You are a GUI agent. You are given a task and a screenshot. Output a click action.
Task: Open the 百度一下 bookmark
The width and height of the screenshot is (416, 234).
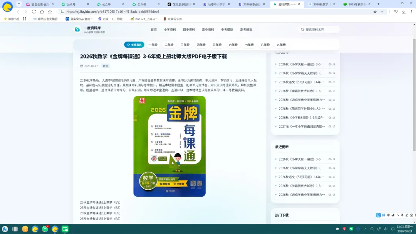[112, 19]
